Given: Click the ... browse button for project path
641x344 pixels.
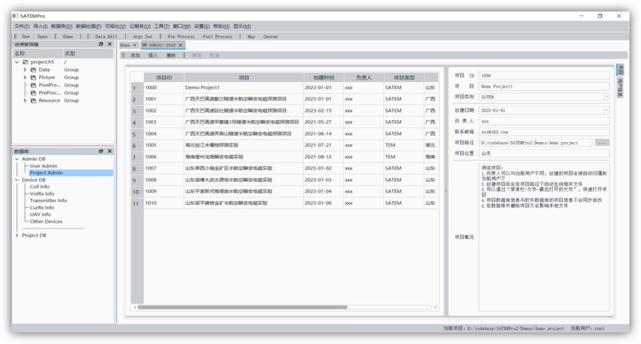Looking at the screenshot, I should 602,143.
